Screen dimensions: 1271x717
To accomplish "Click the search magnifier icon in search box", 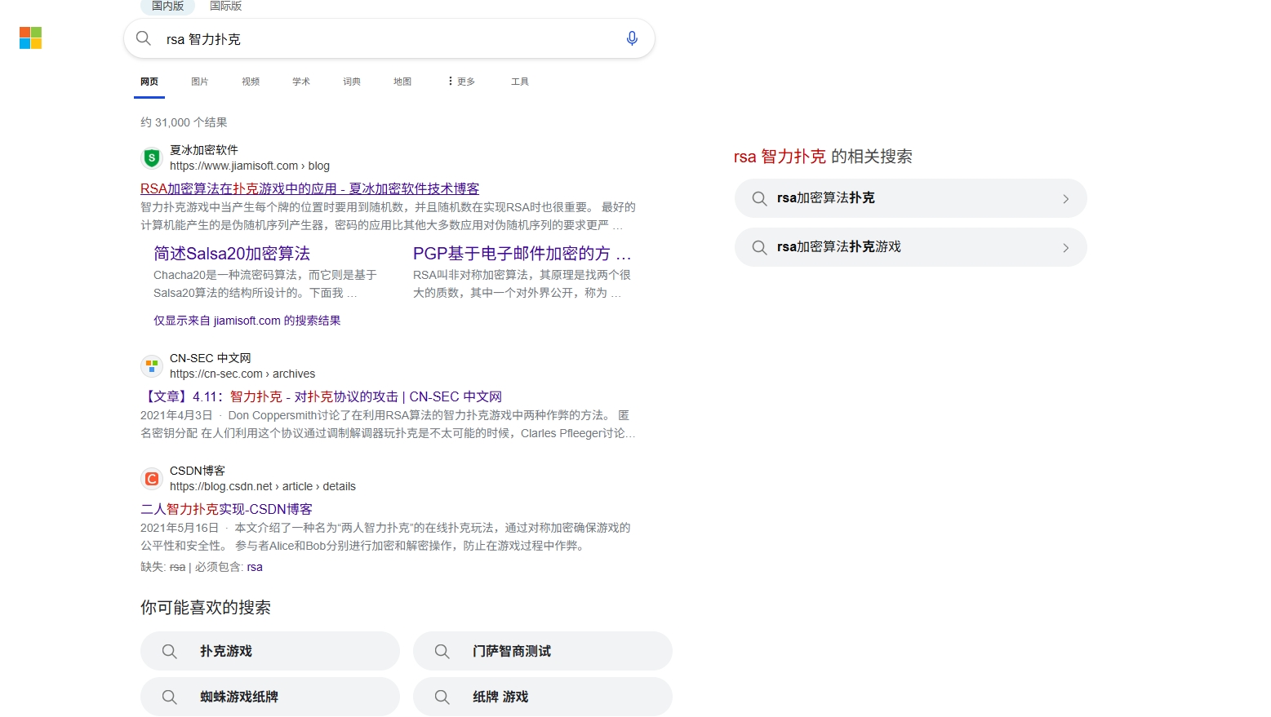I will click(144, 38).
